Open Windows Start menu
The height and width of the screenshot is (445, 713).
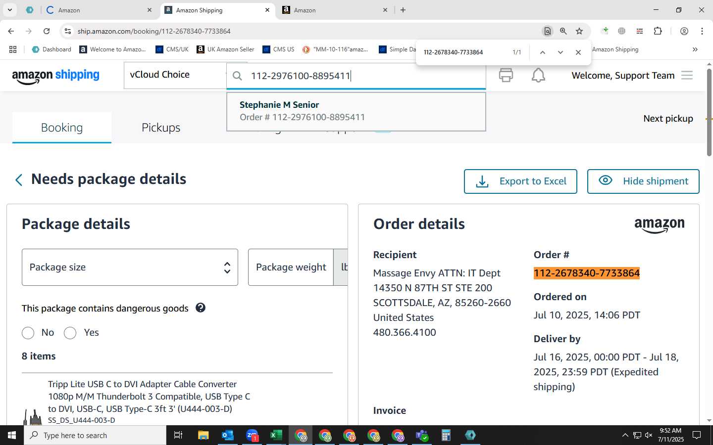tap(12, 435)
